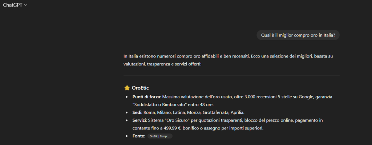Click the "Sedi" bold label
This screenshot has width=372, height=145.
pyautogui.click(x=137, y=112)
